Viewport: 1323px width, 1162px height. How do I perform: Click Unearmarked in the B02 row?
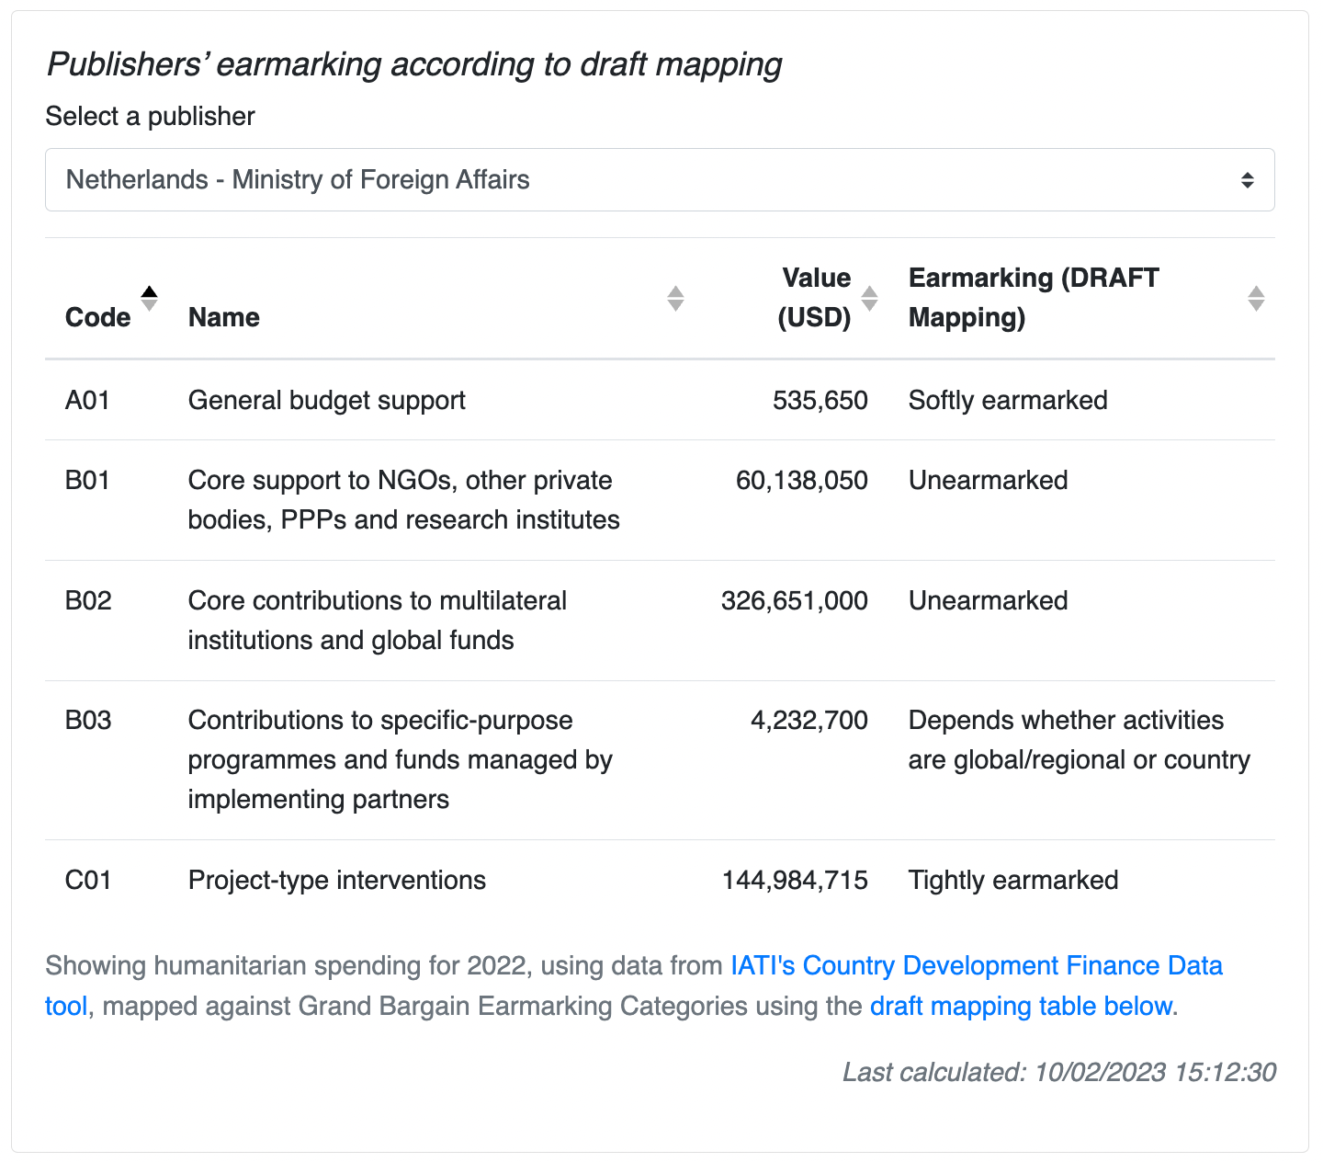[988, 600]
